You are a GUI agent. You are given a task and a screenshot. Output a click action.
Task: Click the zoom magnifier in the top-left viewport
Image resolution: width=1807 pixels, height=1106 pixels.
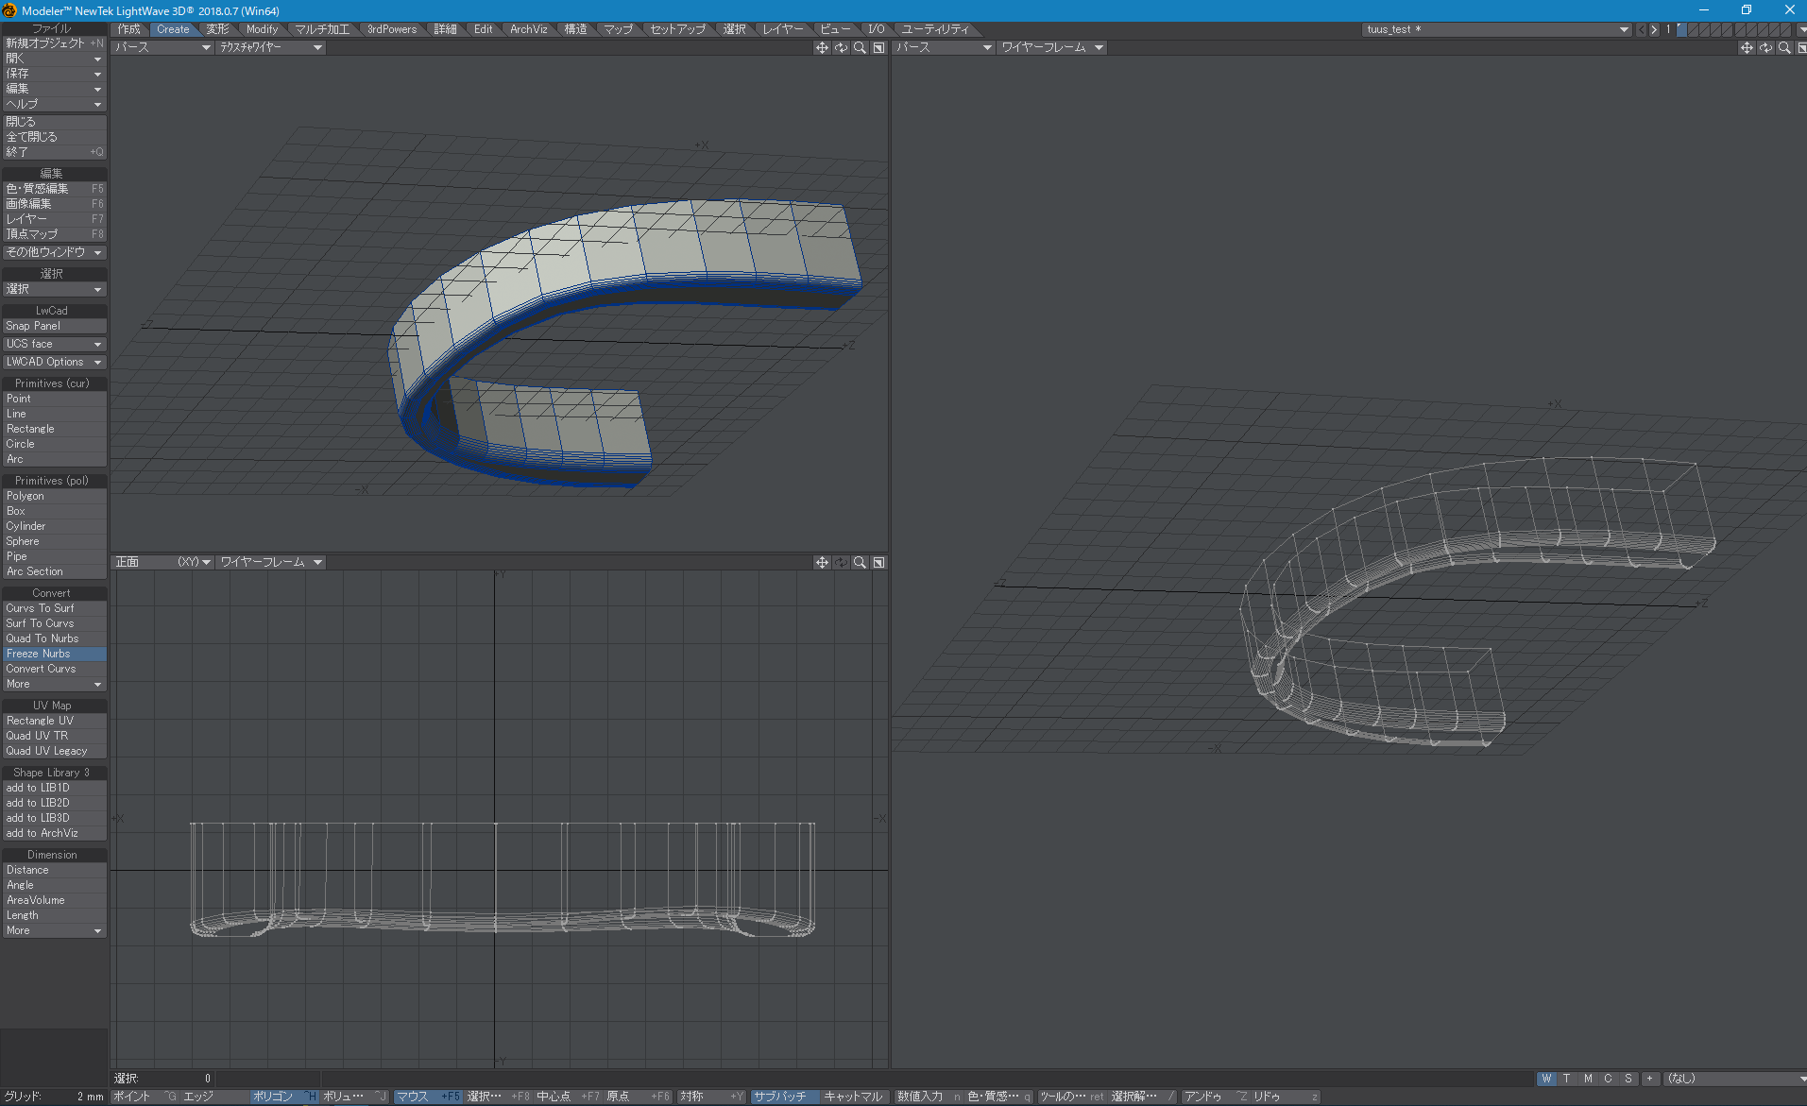pos(860,47)
